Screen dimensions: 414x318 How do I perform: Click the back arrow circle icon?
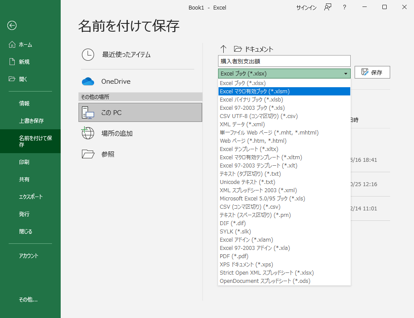pos(12,25)
